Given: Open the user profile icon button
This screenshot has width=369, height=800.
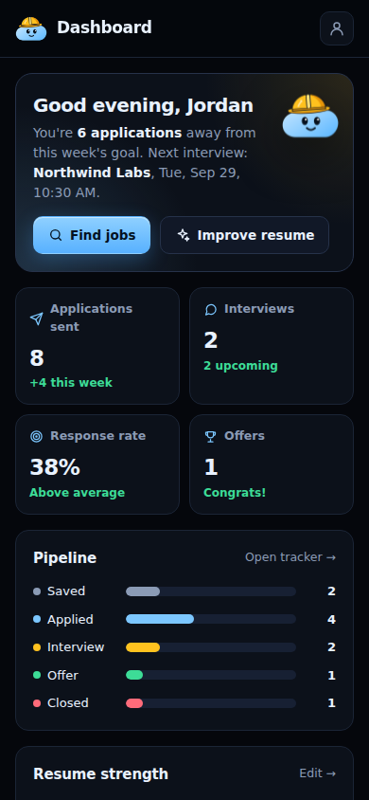Looking at the screenshot, I should click(337, 28).
